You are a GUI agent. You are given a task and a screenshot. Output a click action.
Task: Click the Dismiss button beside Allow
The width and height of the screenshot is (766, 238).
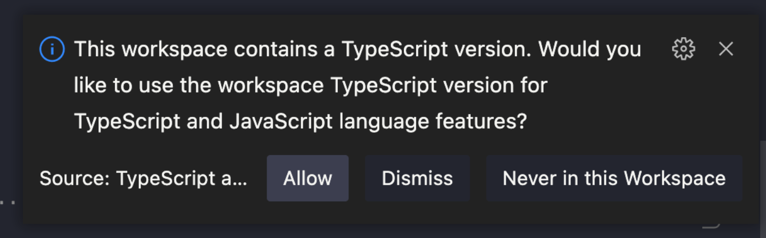pyautogui.click(x=417, y=178)
